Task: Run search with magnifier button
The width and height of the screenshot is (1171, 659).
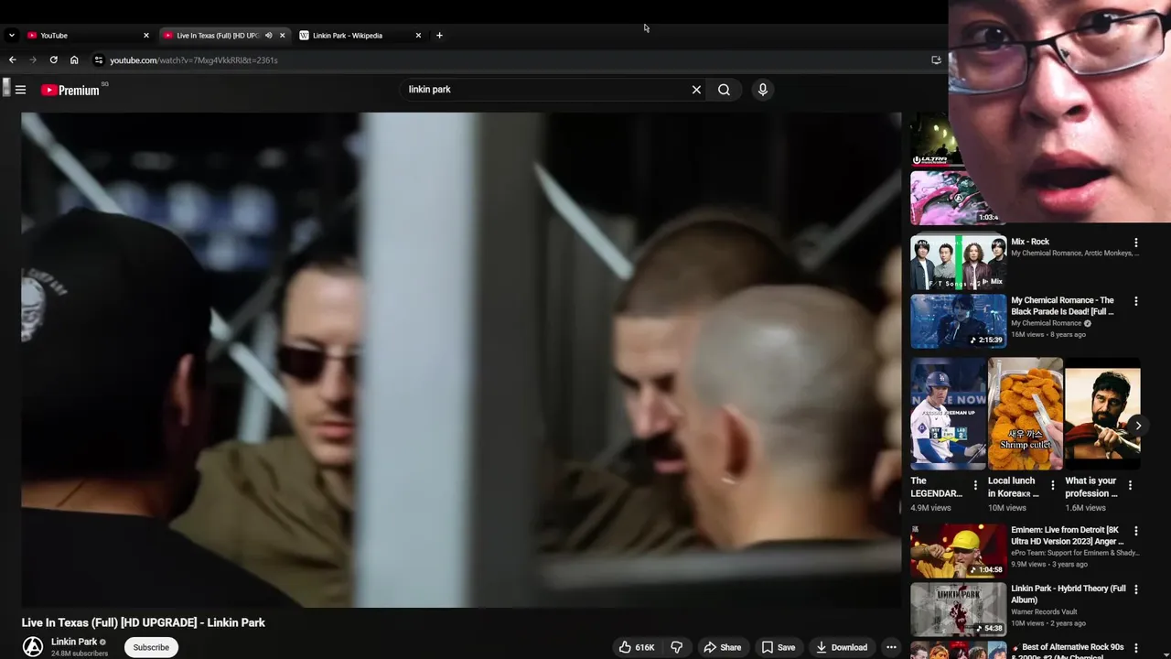Action: click(x=724, y=90)
